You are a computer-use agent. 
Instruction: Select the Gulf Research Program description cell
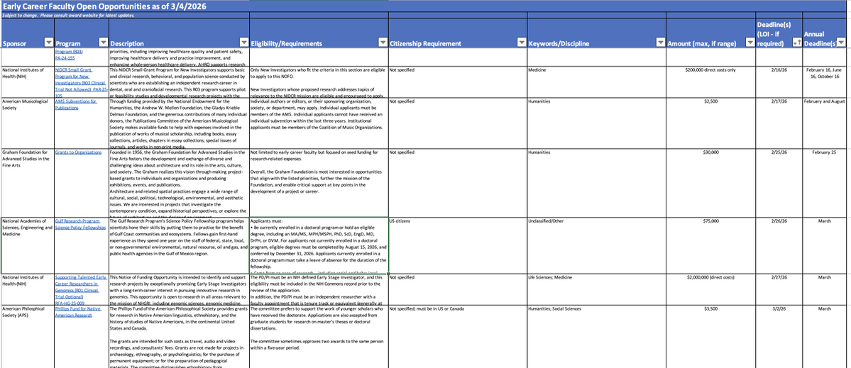(x=179, y=245)
